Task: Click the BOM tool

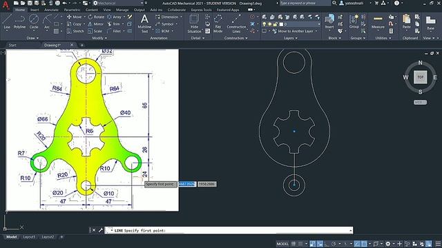Action: (162, 31)
